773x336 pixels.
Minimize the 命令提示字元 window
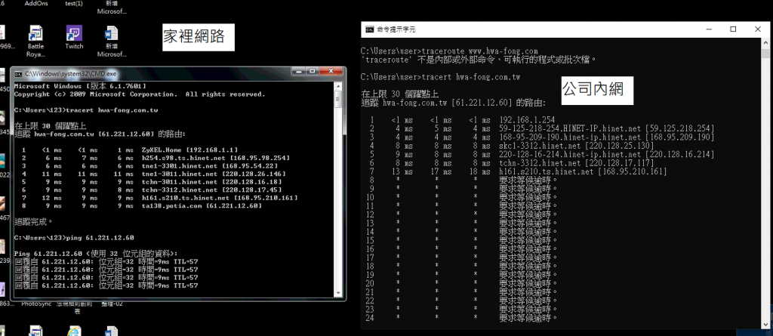707,29
